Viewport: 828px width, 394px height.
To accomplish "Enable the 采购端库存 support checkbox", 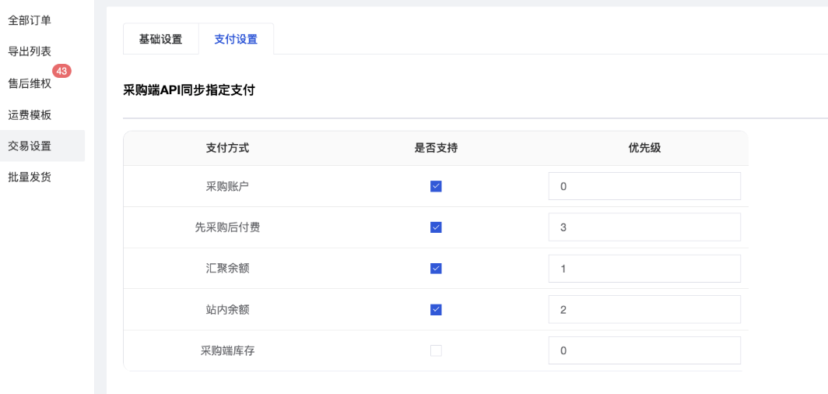I will [x=436, y=350].
